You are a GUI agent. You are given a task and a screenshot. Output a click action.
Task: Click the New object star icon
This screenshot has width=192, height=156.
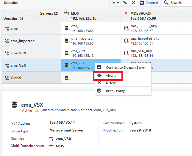pos(114,3)
